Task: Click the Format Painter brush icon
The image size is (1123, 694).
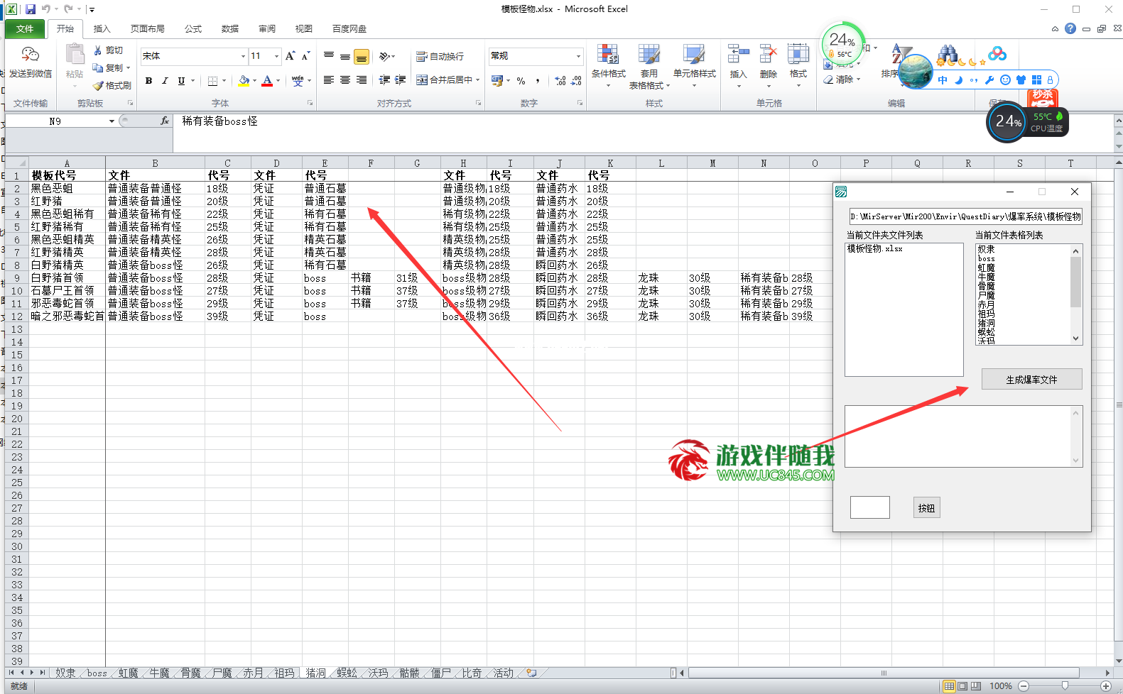Action: [98, 85]
